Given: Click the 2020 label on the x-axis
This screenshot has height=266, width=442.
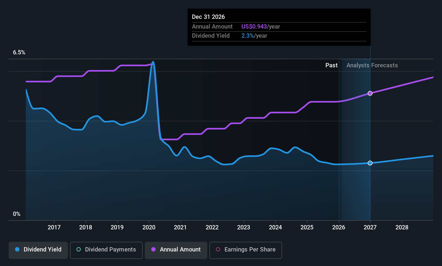Looking at the screenshot, I should [149, 227].
